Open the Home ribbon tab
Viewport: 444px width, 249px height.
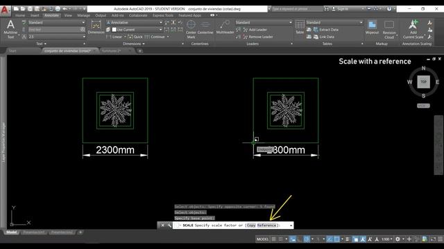(20, 15)
